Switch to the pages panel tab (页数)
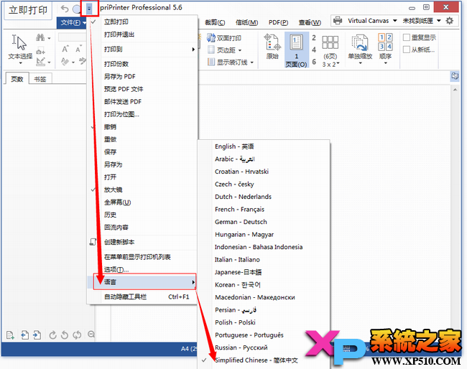 (x=17, y=78)
